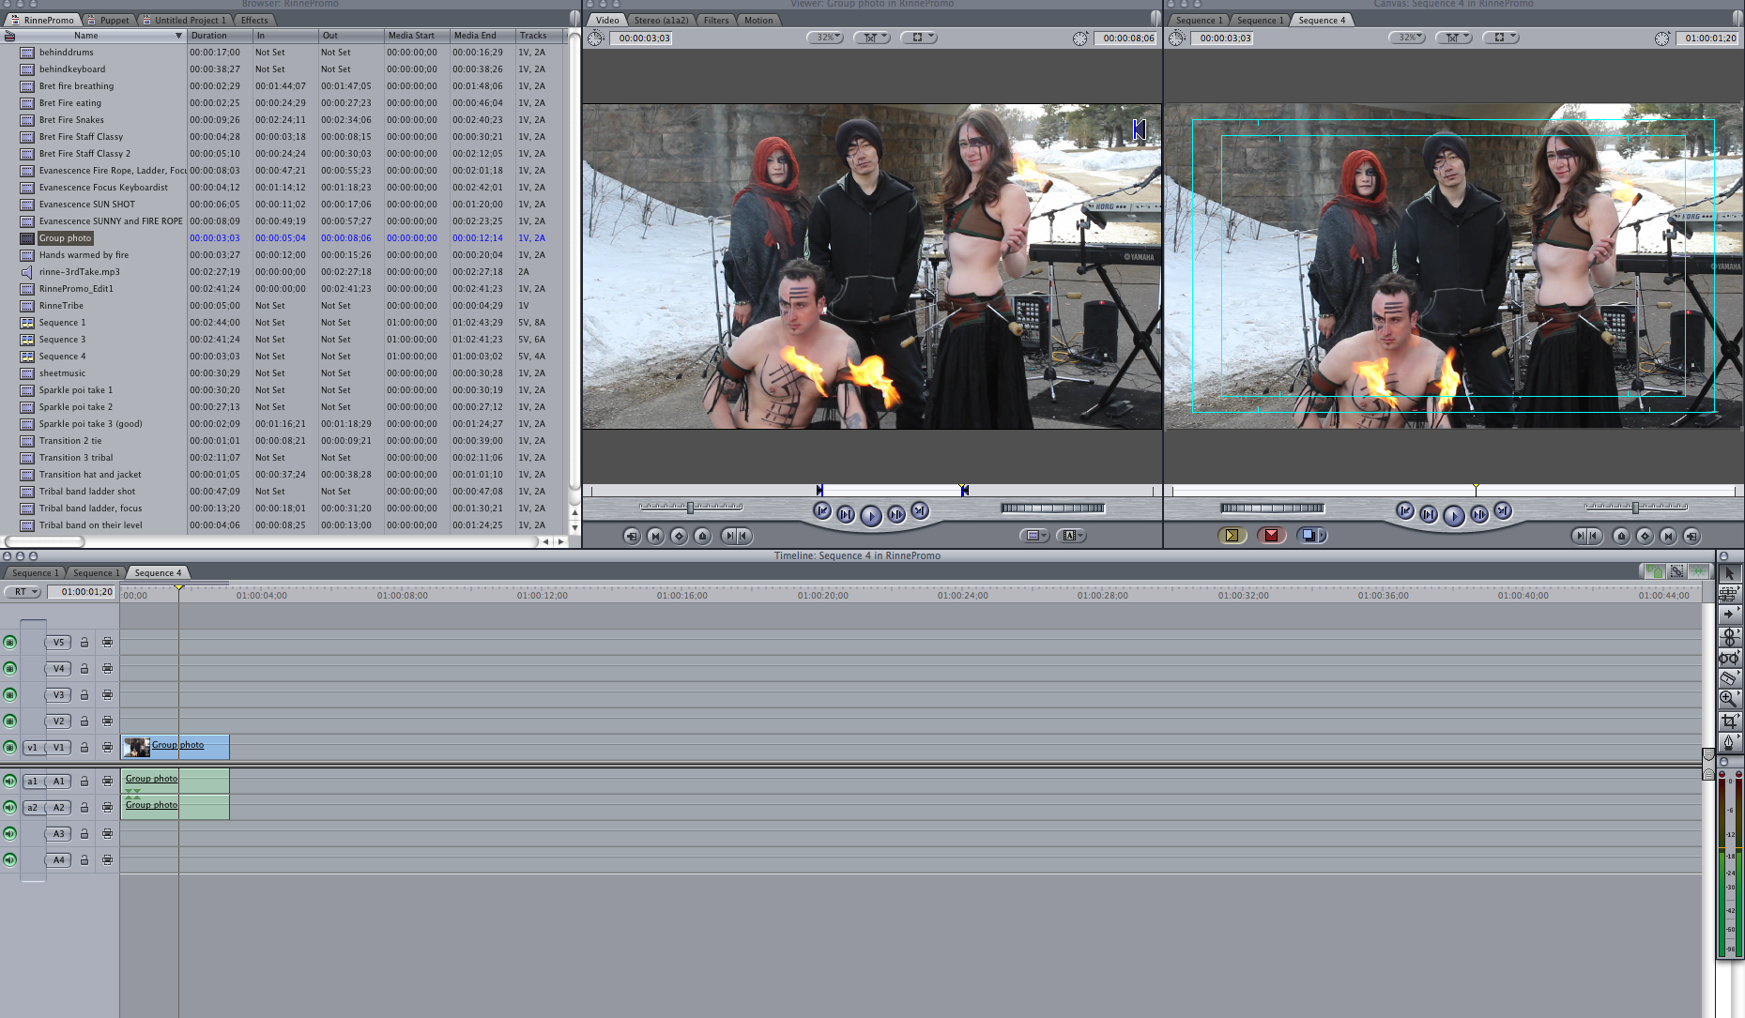1745x1018 pixels.
Task: Play the sequence in the Canvas
Action: [1453, 515]
